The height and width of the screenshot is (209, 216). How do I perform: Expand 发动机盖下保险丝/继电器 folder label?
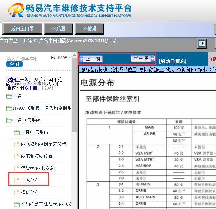click(x=46, y=204)
